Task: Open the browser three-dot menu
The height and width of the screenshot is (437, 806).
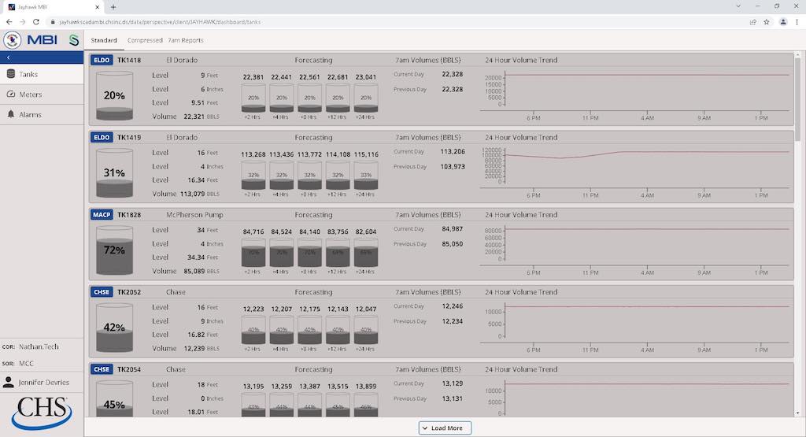Action: pyautogui.click(x=797, y=21)
